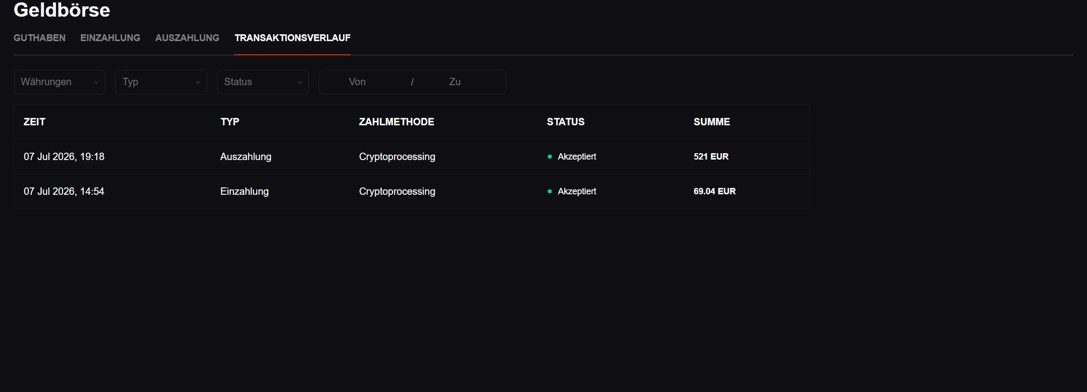Open the Guthaben tab

point(39,38)
